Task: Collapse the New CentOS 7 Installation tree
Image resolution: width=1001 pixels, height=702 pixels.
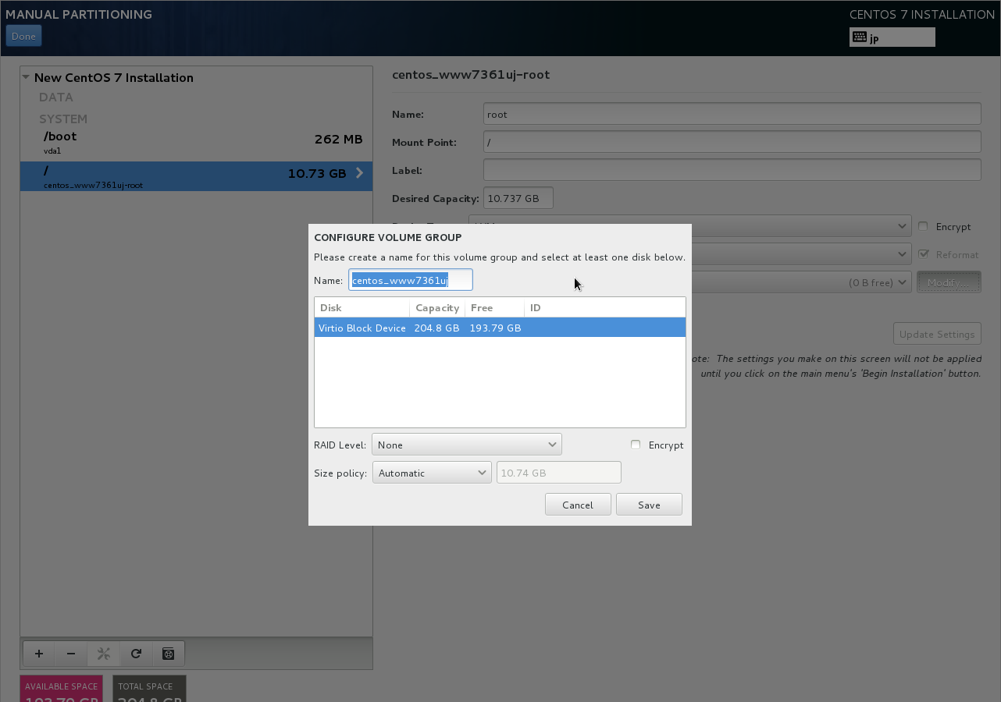Action: click(x=26, y=77)
